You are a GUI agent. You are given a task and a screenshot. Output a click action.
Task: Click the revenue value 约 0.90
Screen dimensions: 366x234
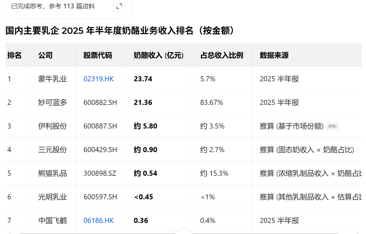[146, 150]
